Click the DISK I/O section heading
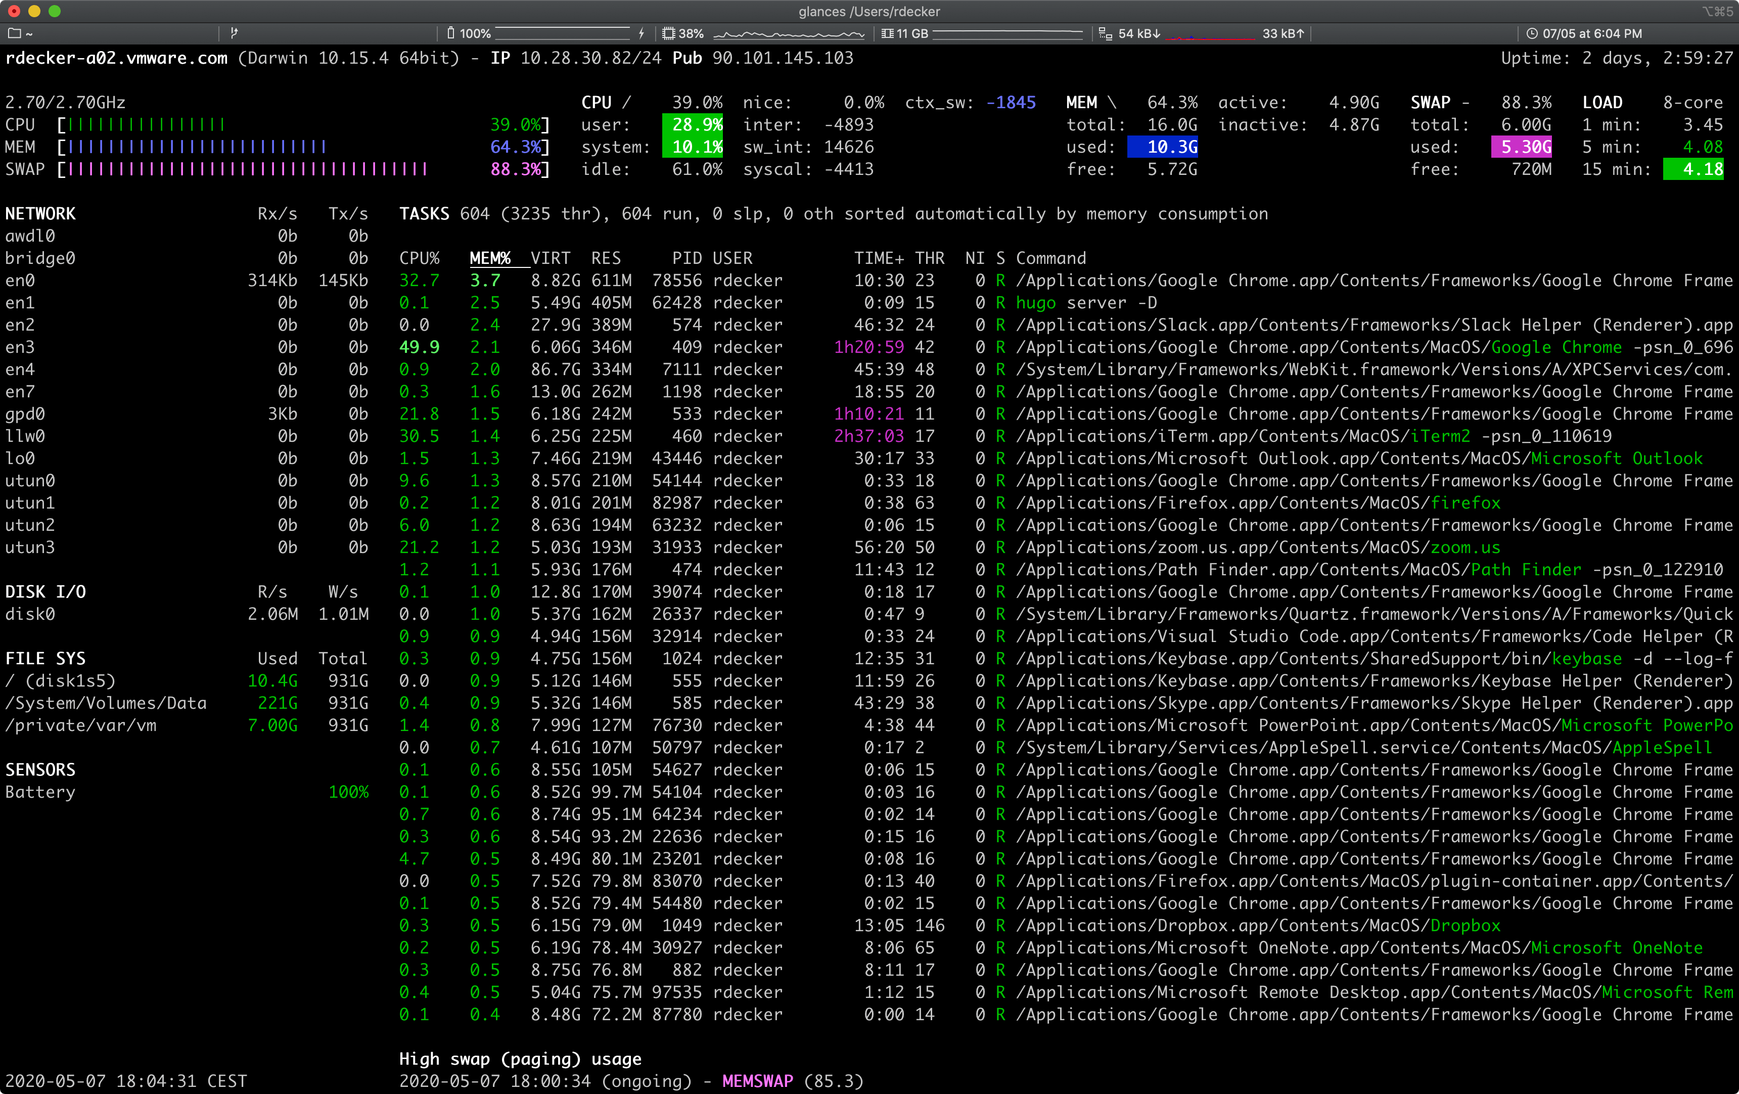This screenshot has height=1094, width=1739. (45, 592)
